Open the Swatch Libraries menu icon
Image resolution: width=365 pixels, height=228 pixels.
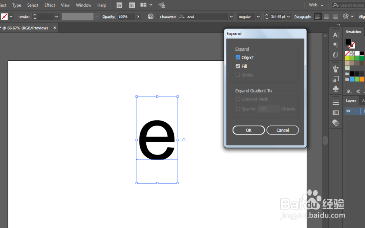point(349,91)
